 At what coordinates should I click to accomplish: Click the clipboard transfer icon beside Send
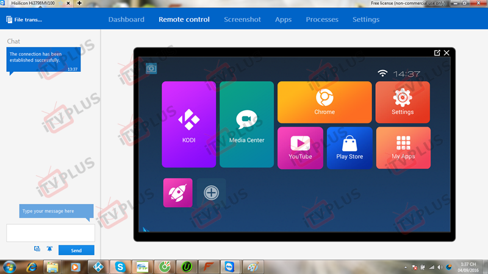tap(37, 249)
